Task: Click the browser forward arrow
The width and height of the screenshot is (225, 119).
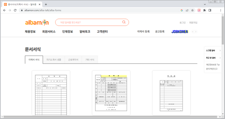Action: (x=10, y=10)
